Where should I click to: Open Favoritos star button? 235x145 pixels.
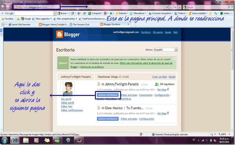point(7,19)
